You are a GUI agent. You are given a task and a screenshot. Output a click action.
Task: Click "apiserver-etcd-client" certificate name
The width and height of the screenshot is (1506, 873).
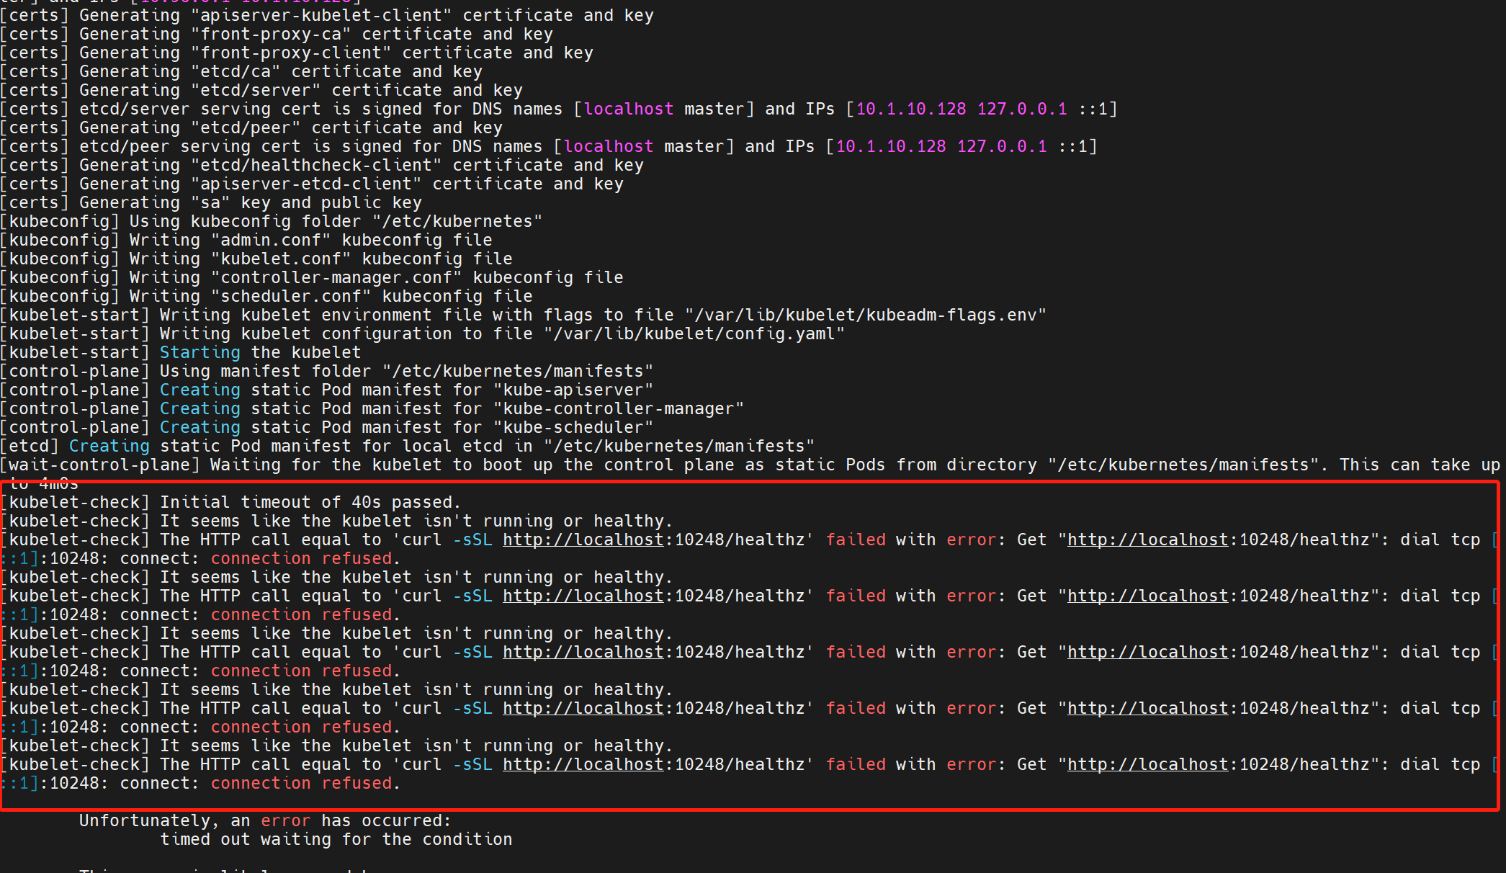(x=306, y=184)
